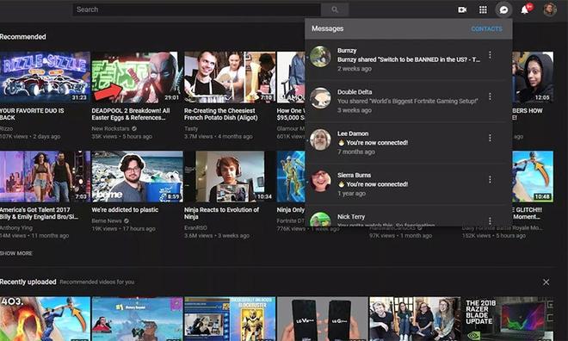Switch to the Contacts tab
Screen dimensions: 568x341
coord(486,28)
